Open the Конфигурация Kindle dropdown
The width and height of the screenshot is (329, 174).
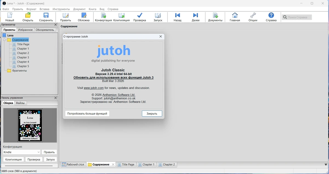22,152
